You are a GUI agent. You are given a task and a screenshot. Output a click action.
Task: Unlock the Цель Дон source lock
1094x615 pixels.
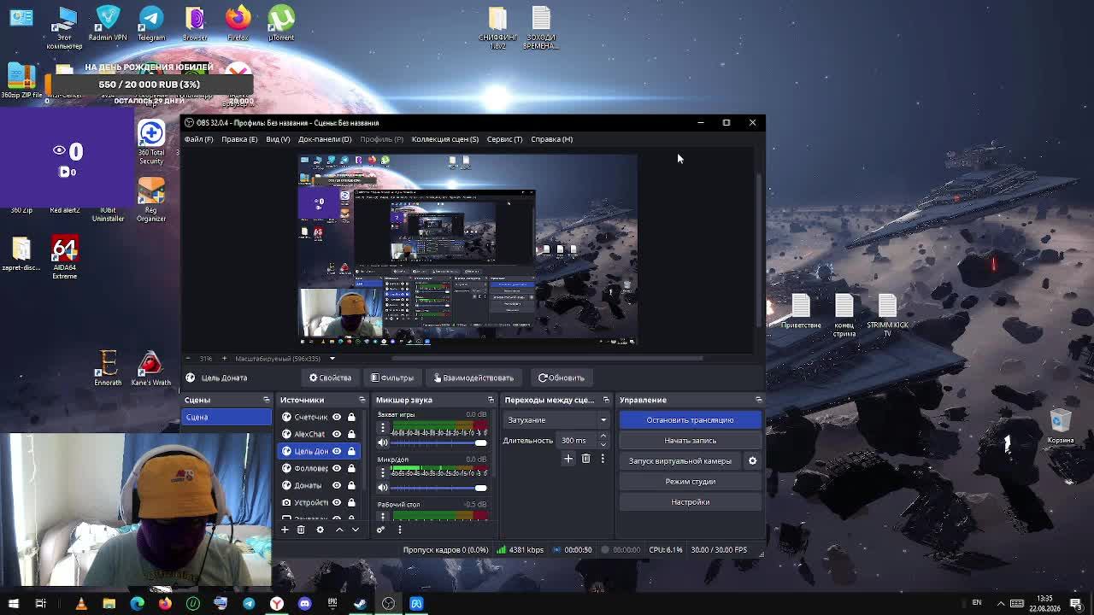(x=351, y=451)
